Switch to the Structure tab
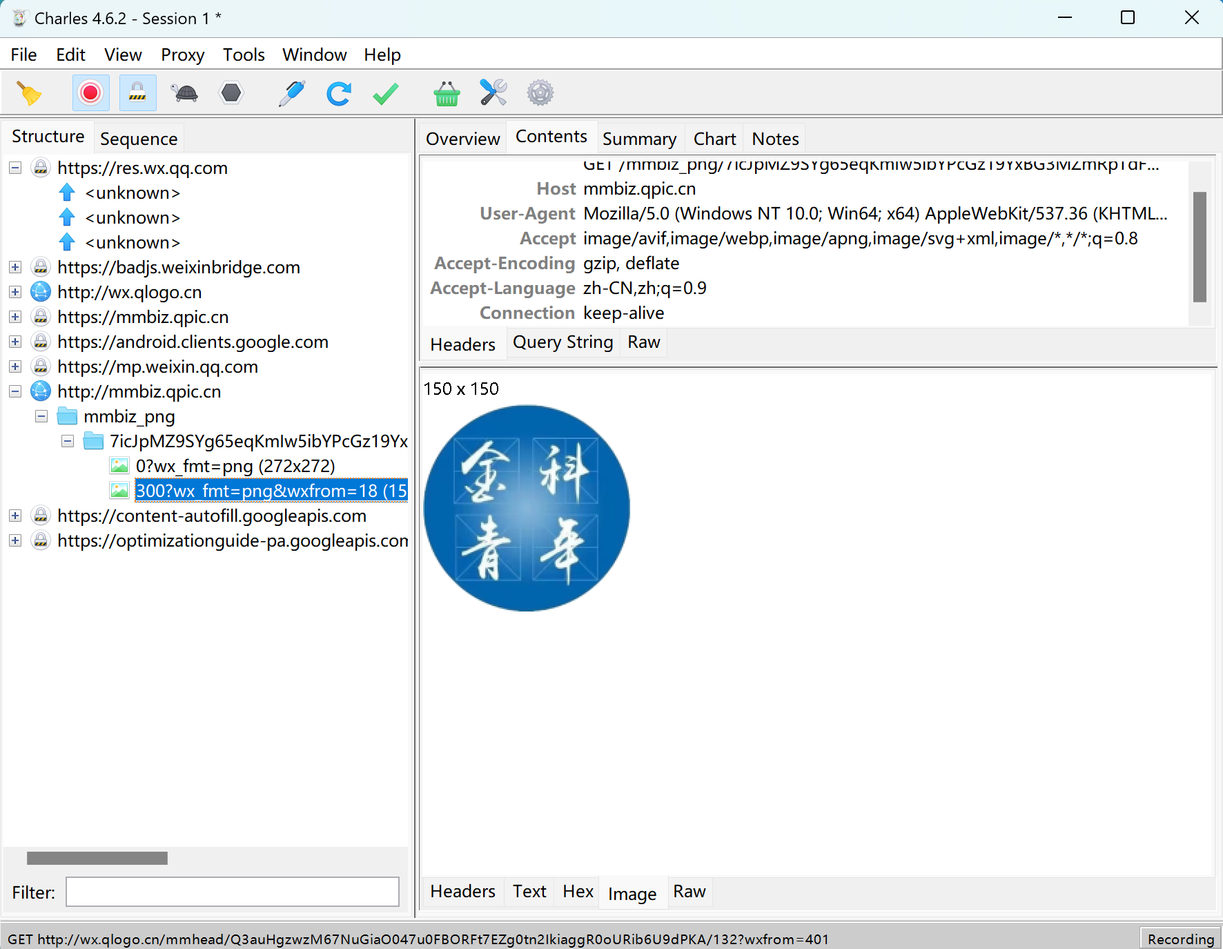This screenshot has width=1223, height=949. (x=48, y=137)
